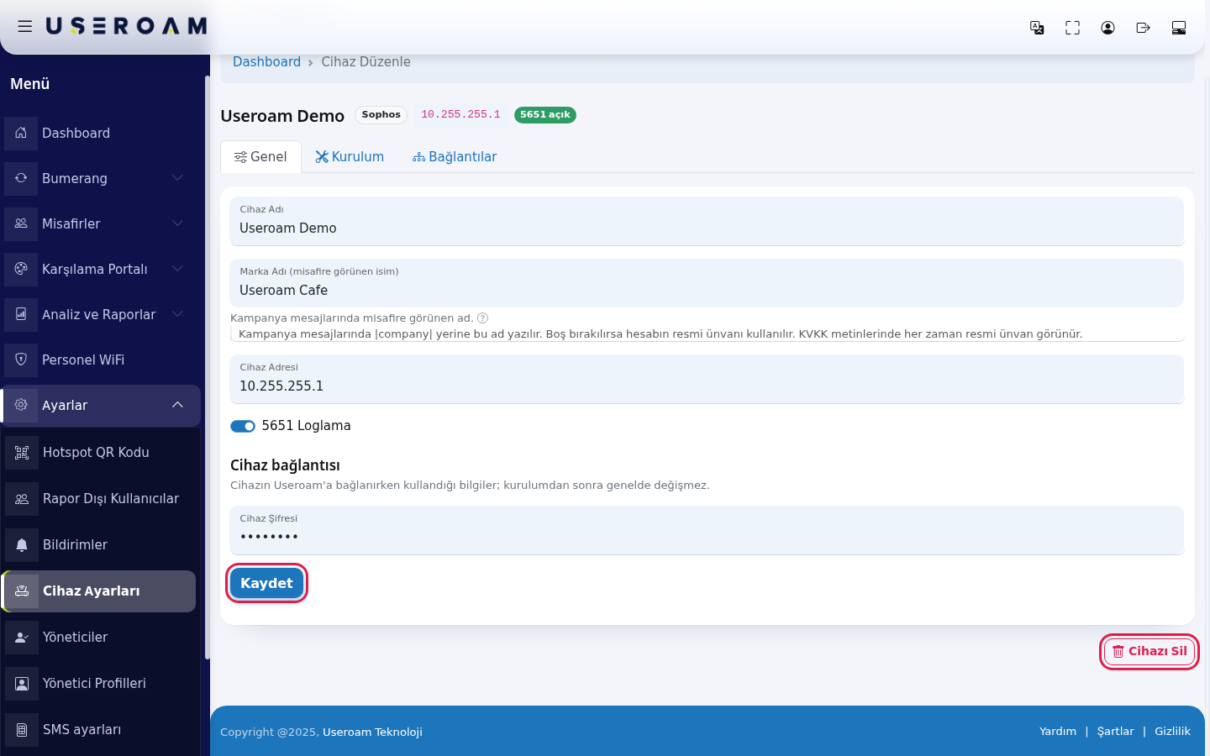Click the Analiz ve Raporlar chart icon
The width and height of the screenshot is (1210, 756).
(21, 314)
